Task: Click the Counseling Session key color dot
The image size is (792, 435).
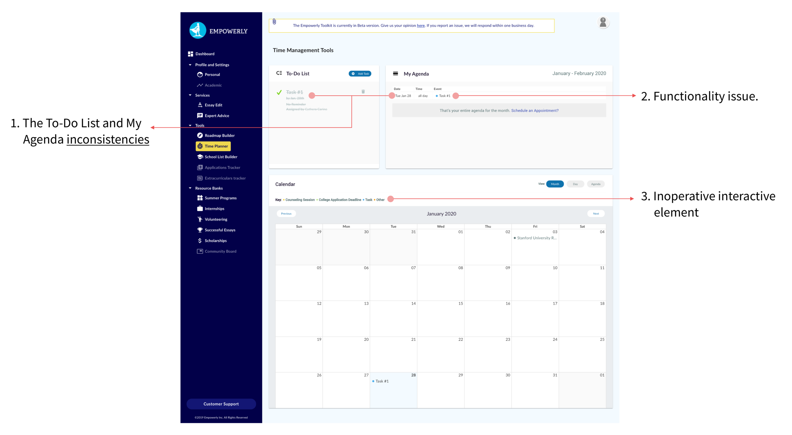Action: (284, 200)
